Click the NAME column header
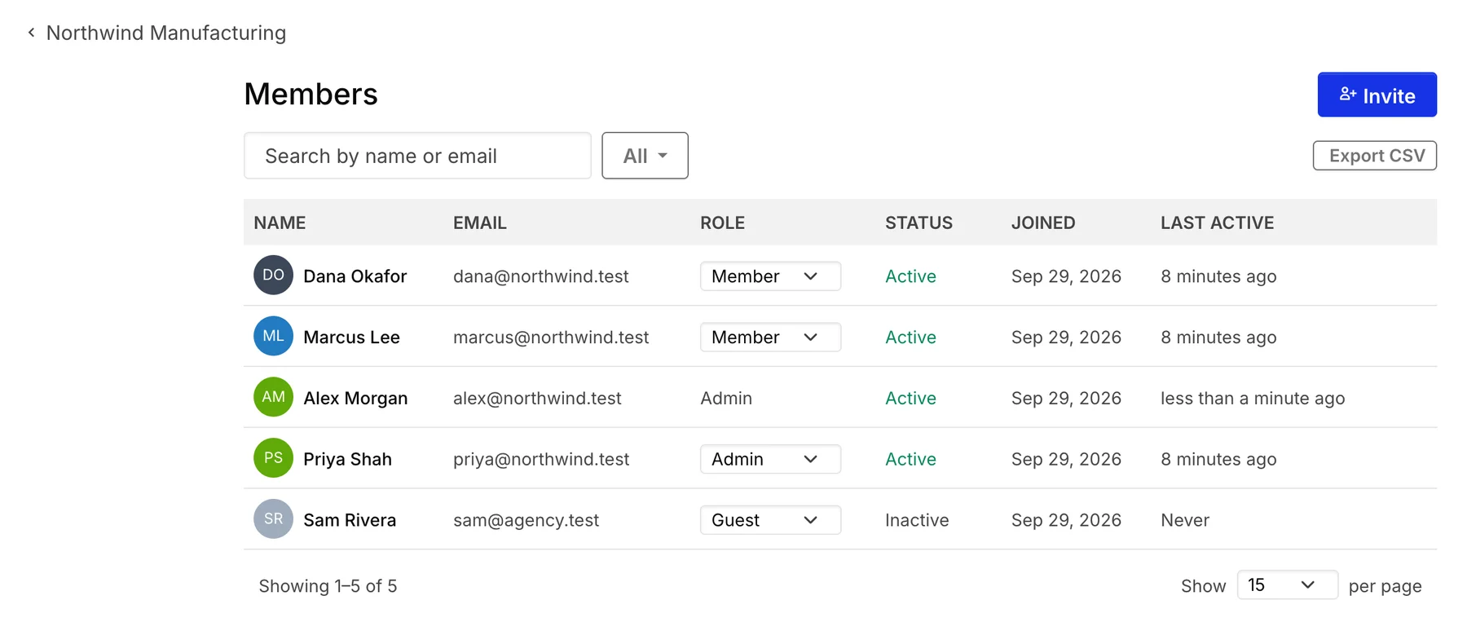Image resolution: width=1467 pixels, height=622 pixels. [x=280, y=223]
